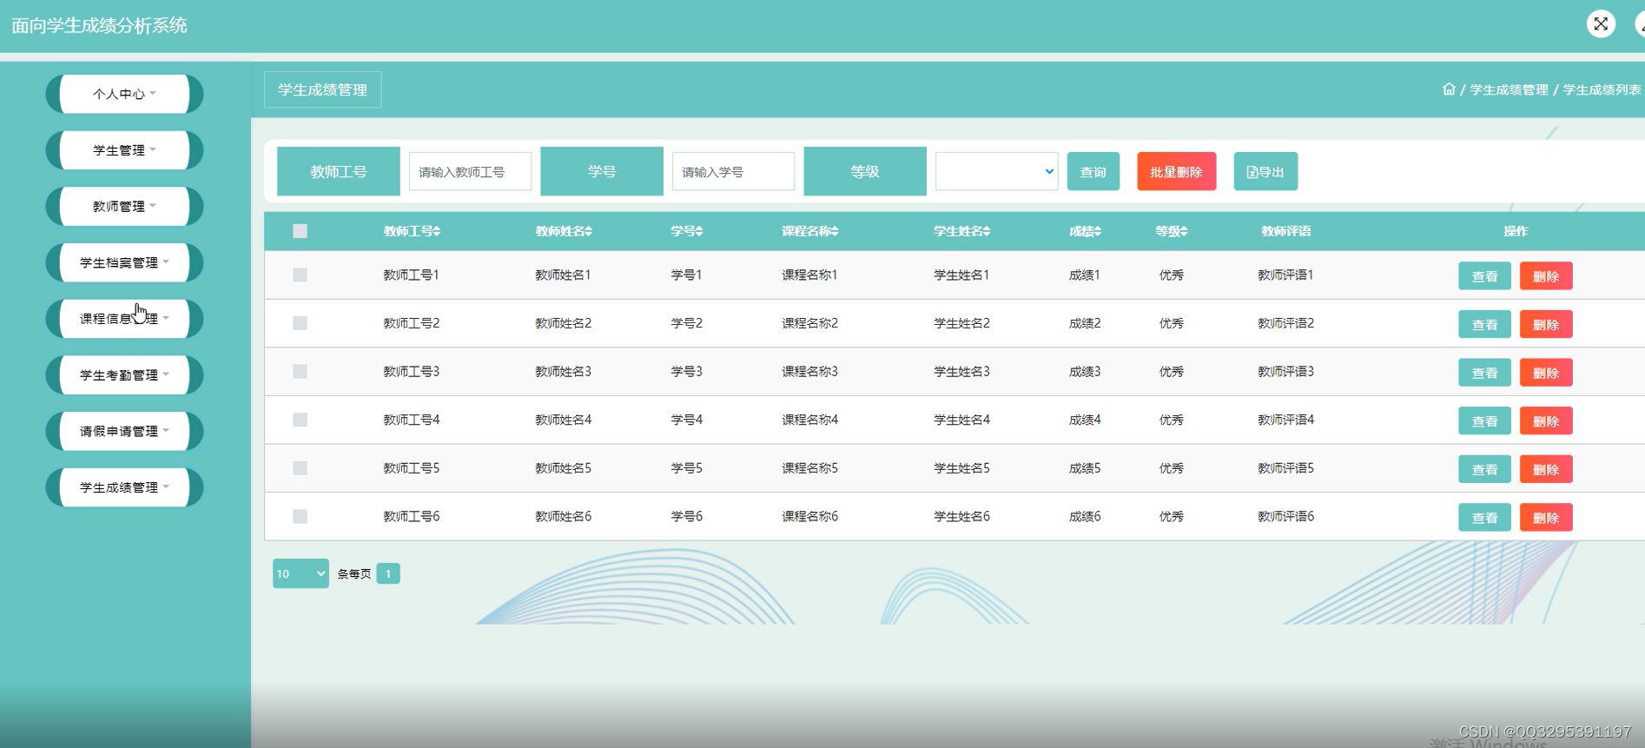This screenshot has height=748, width=1645.
Task: Expand the 课程信息管理 sidebar menu
Action: click(x=124, y=318)
